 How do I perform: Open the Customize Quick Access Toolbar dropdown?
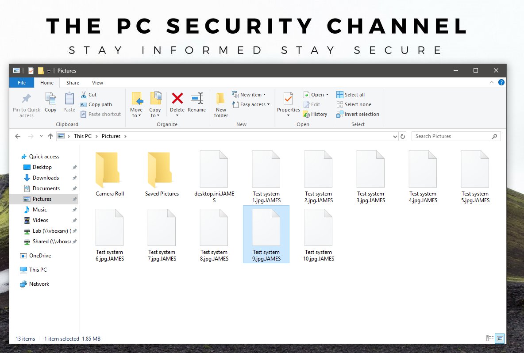point(49,71)
